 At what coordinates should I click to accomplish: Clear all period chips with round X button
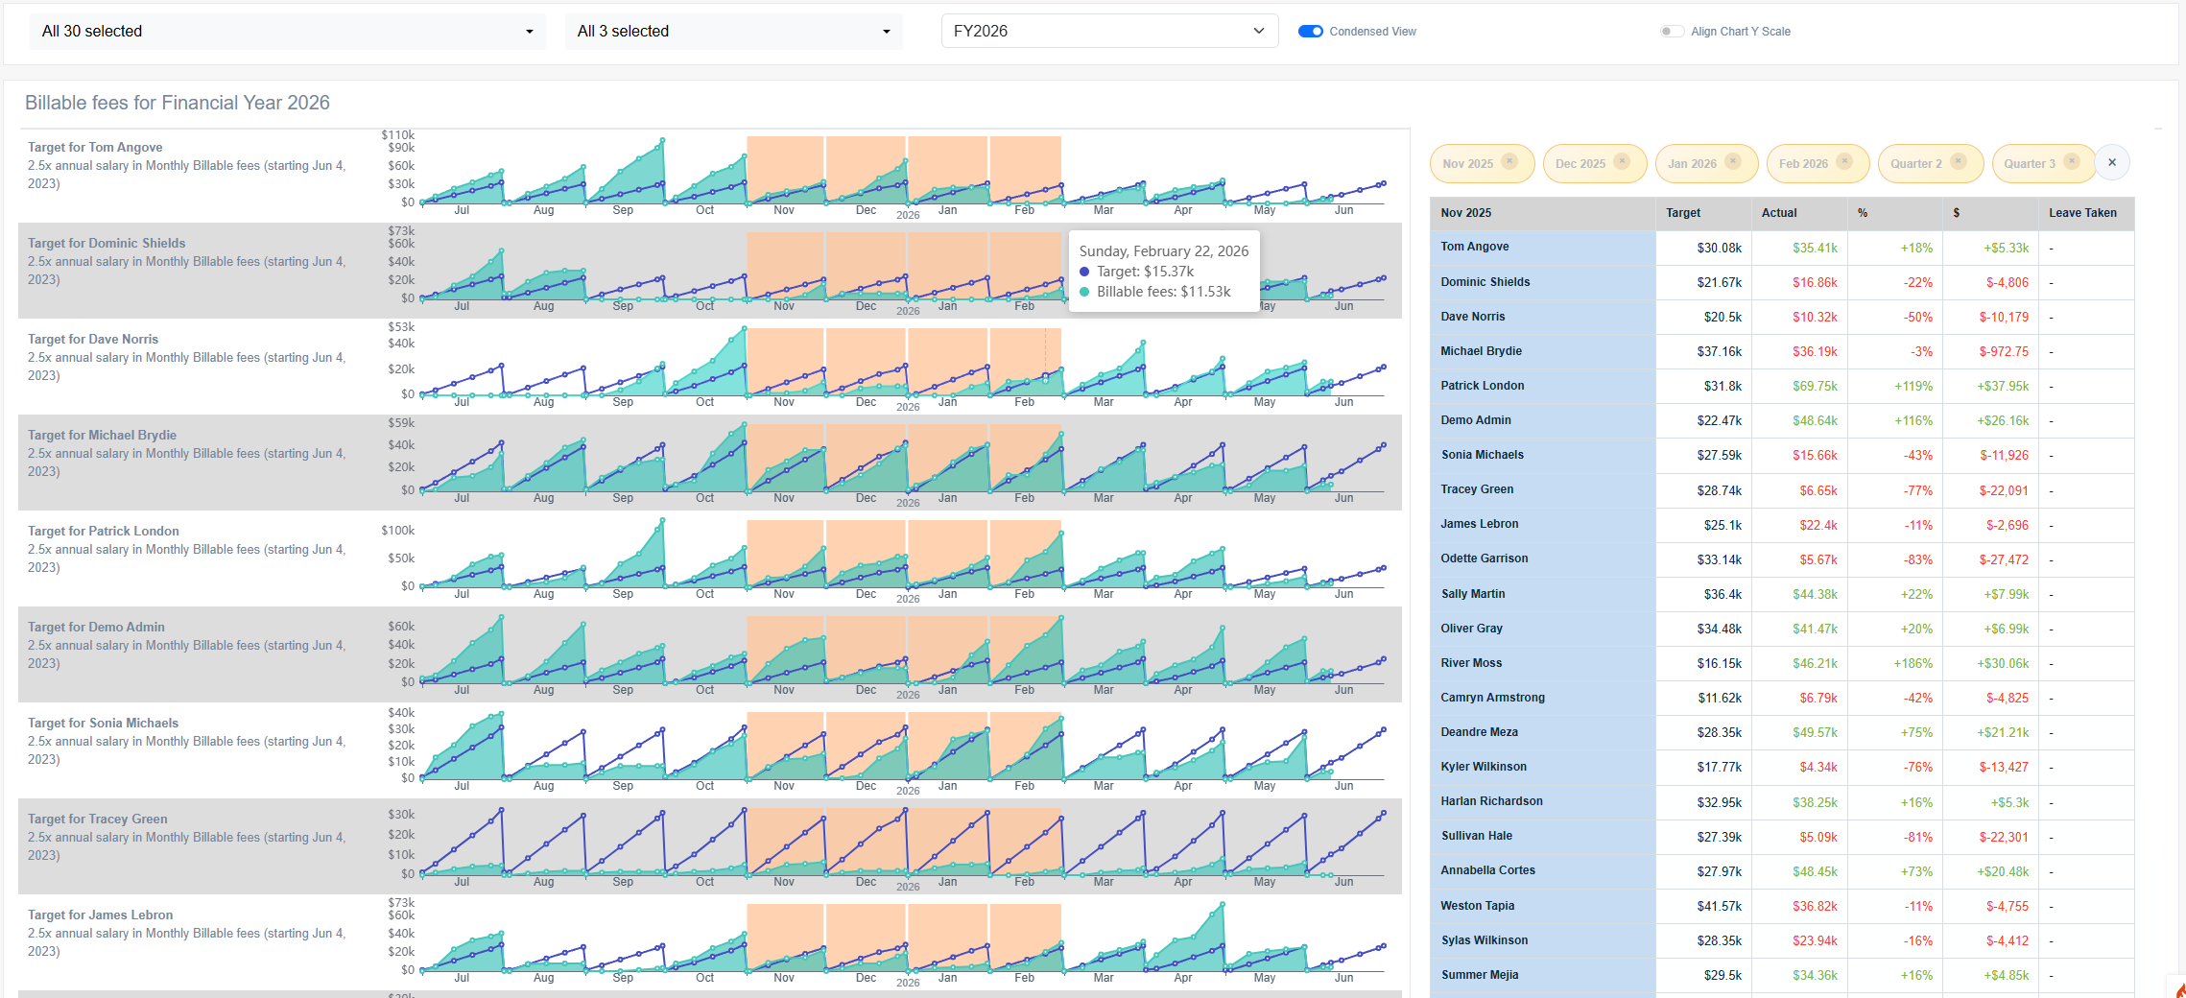pyautogui.click(x=2112, y=162)
